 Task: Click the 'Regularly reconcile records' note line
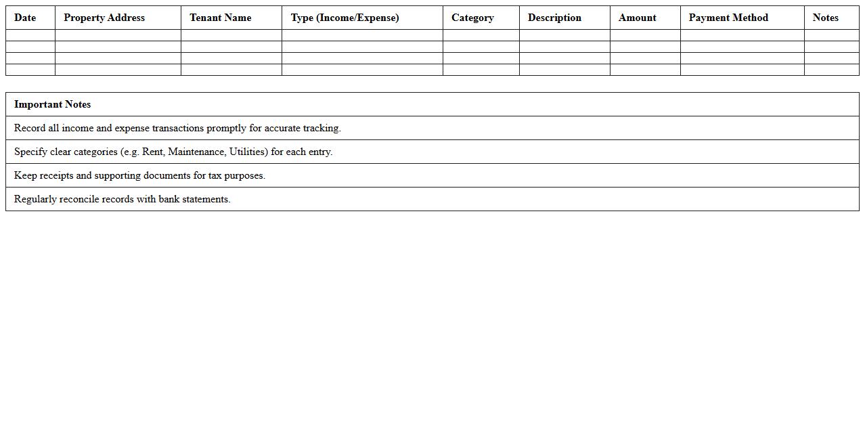(122, 199)
